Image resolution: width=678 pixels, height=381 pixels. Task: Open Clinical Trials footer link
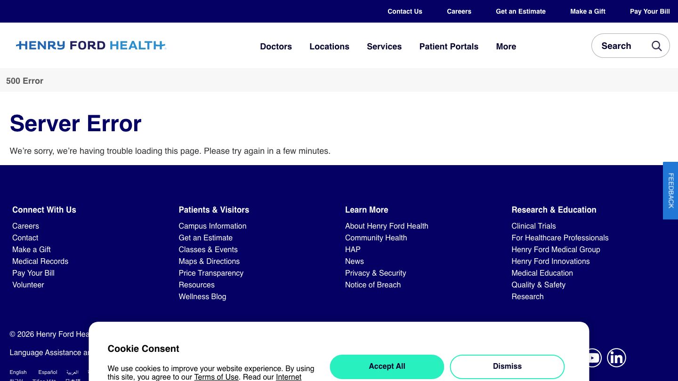coord(533,226)
